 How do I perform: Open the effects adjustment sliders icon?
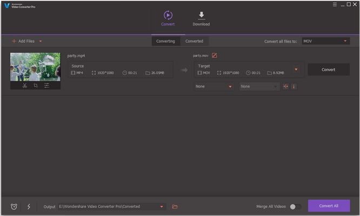click(46, 85)
